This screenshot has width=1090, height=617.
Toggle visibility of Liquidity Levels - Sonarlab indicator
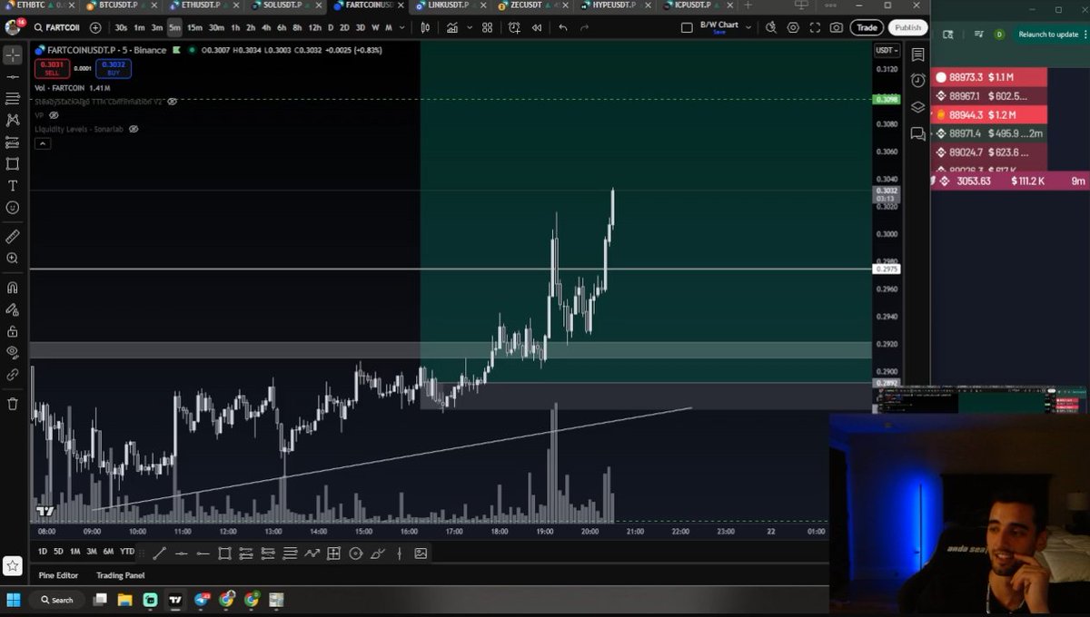coord(134,129)
